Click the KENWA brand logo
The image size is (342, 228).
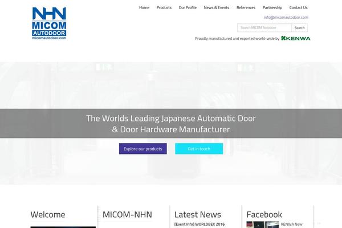point(296,38)
